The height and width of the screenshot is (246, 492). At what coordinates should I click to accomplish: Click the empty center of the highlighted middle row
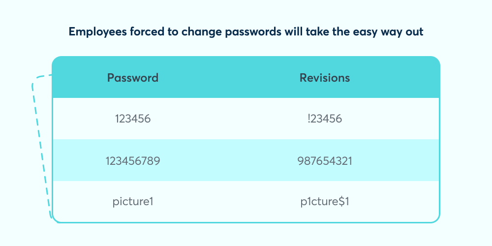point(229,160)
